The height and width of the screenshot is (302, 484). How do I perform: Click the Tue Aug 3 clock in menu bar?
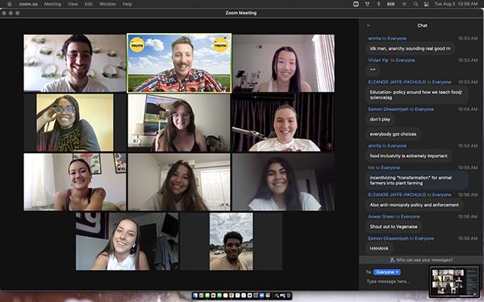[456, 4]
